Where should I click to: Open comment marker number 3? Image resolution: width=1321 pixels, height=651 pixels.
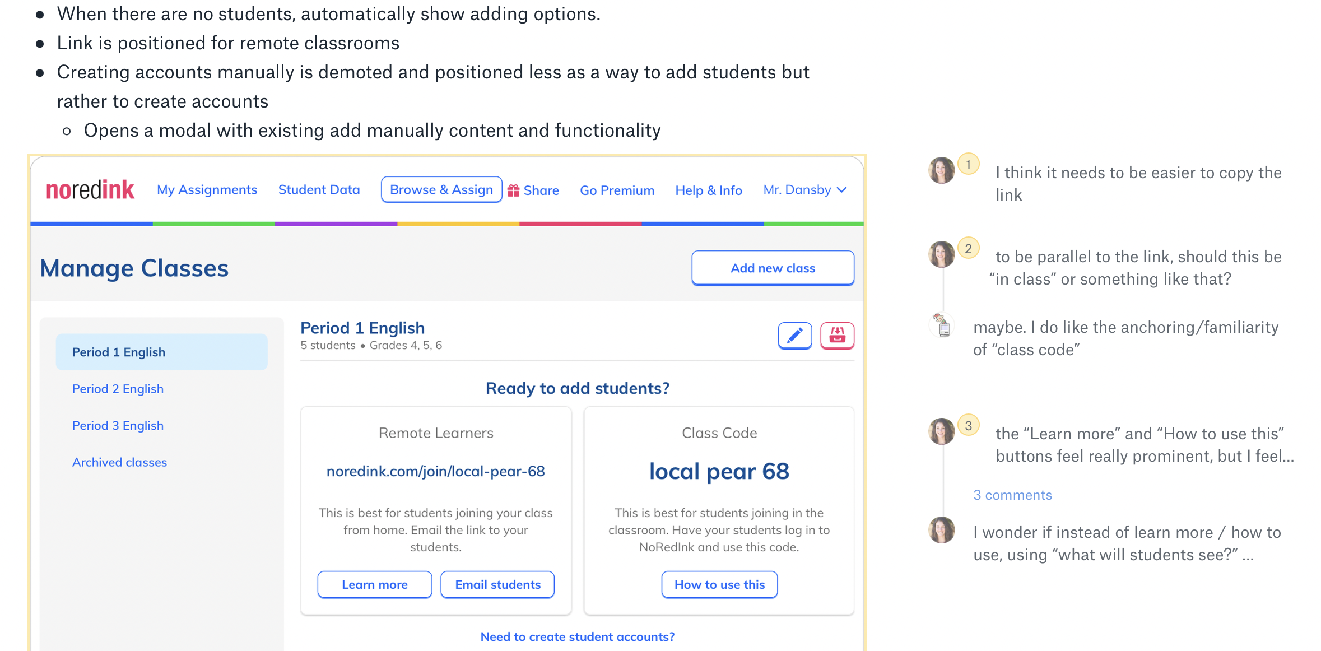pyautogui.click(x=968, y=425)
